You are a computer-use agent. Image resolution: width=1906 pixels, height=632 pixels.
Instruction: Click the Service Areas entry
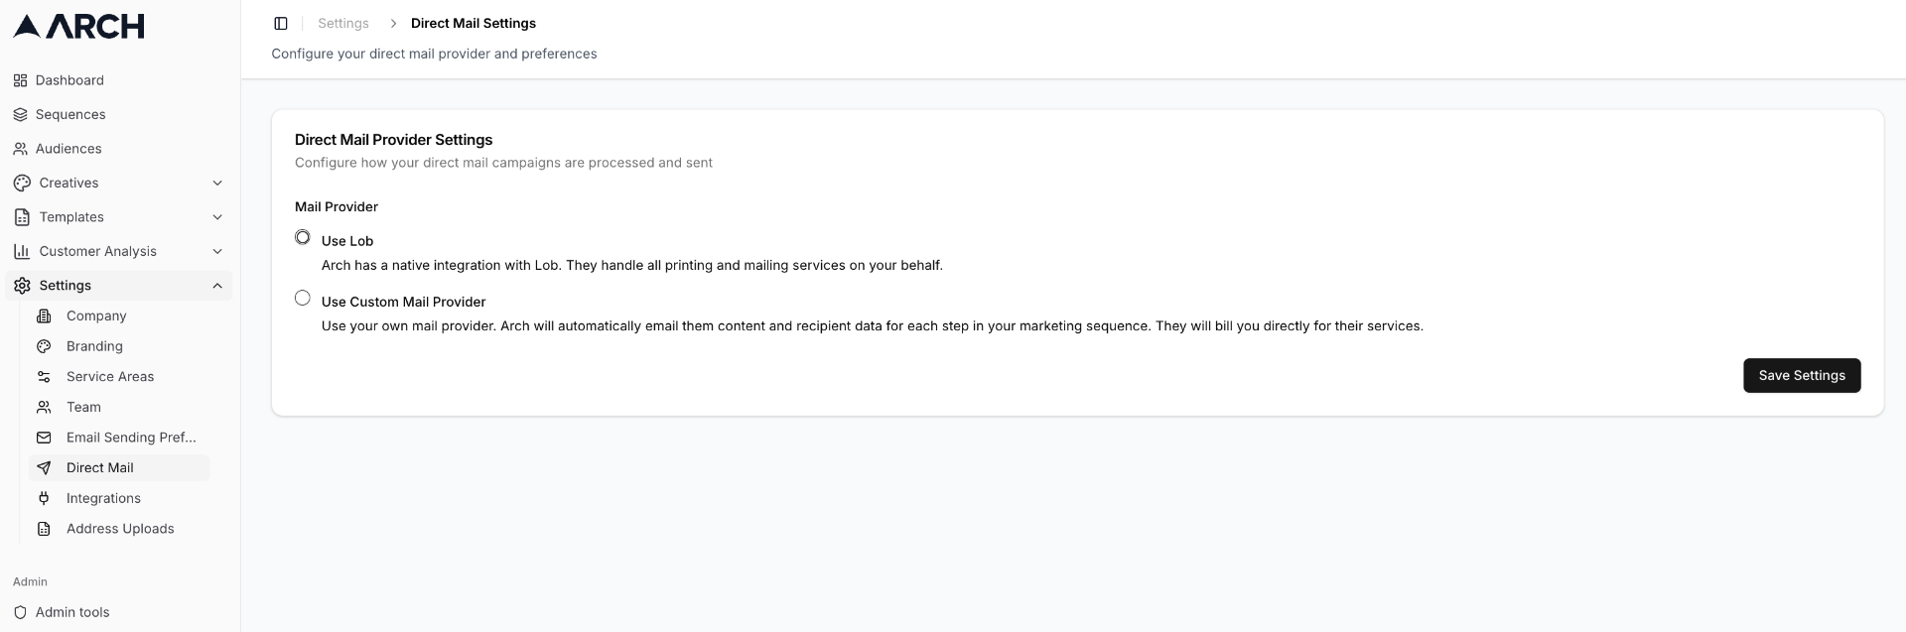tap(110, 376)
